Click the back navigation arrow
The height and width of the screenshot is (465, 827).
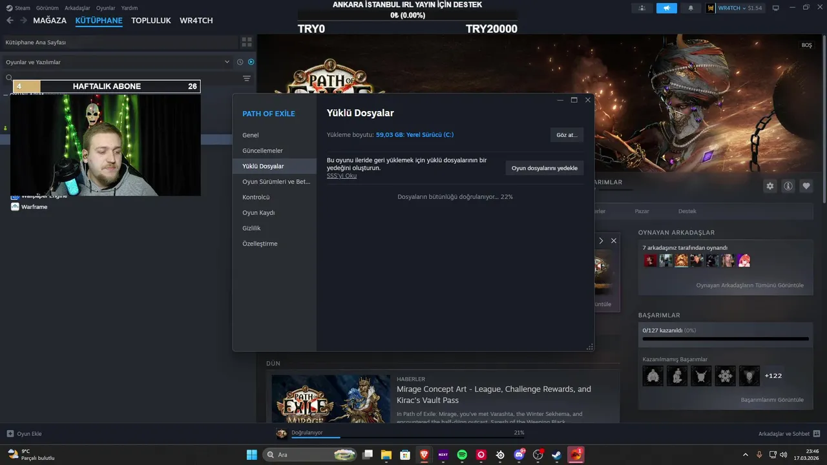point(10,21)
